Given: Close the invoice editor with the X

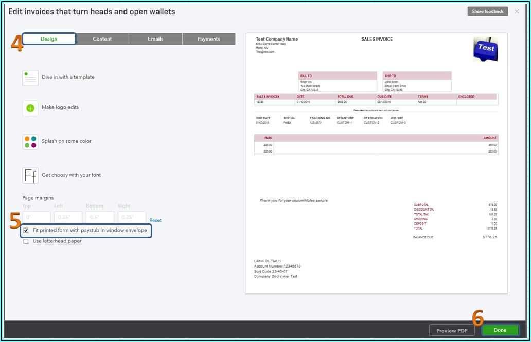Looking at the screenshot, I should (517, 11).
